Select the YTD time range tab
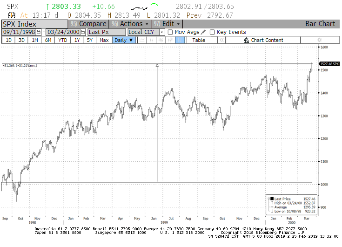This screenshot has height=247, width=342. pyautogui.click(x=62, y=40)
